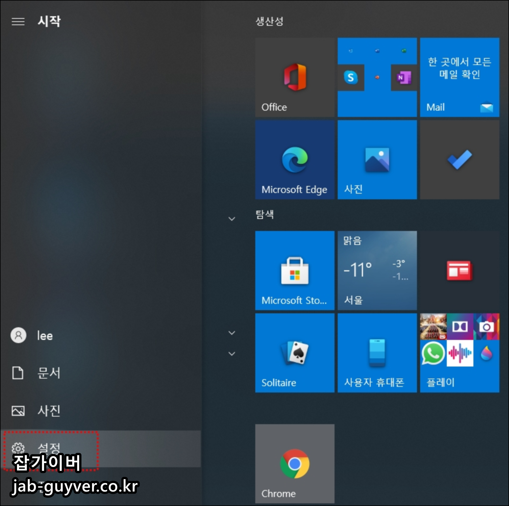Open the Mail live tile
Viewport: 509px width, 506px height.
click(460, 77)
